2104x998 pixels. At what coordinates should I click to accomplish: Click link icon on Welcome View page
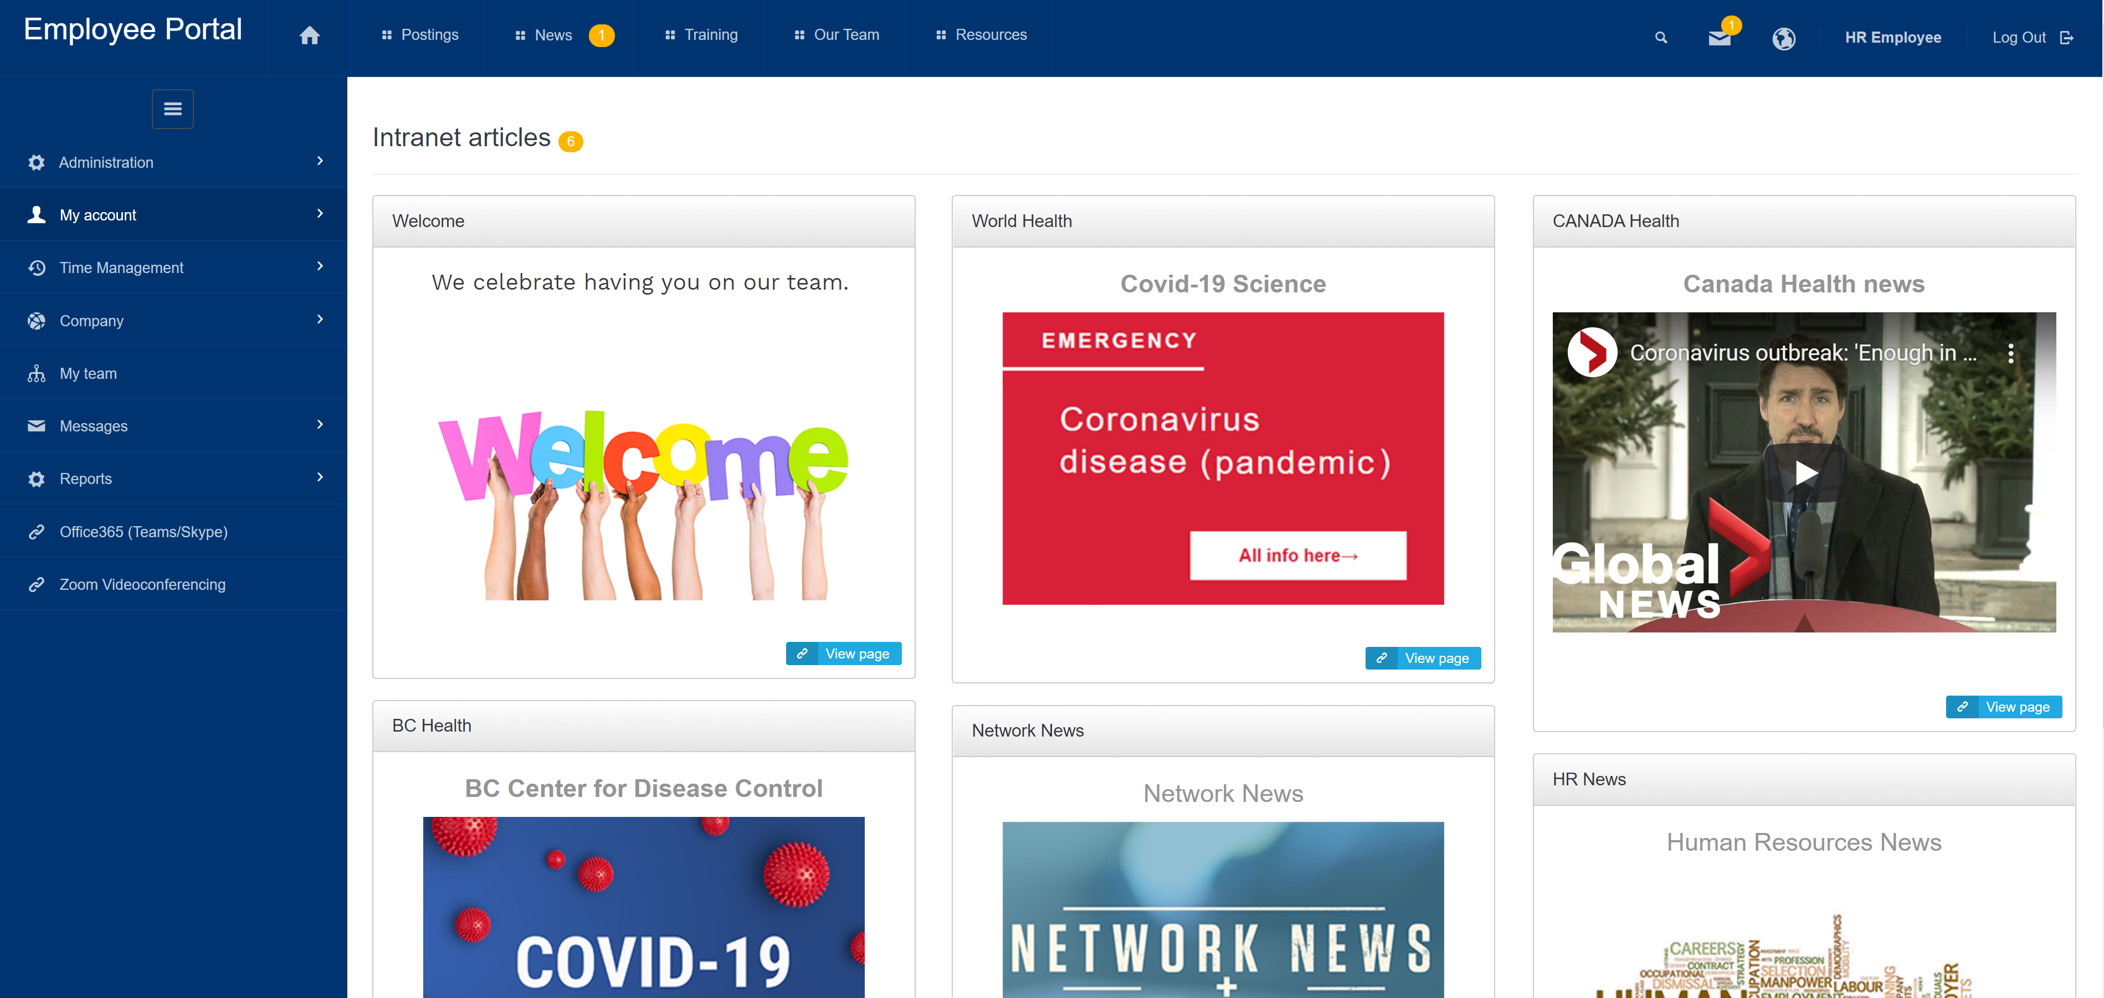click(802, 654)
